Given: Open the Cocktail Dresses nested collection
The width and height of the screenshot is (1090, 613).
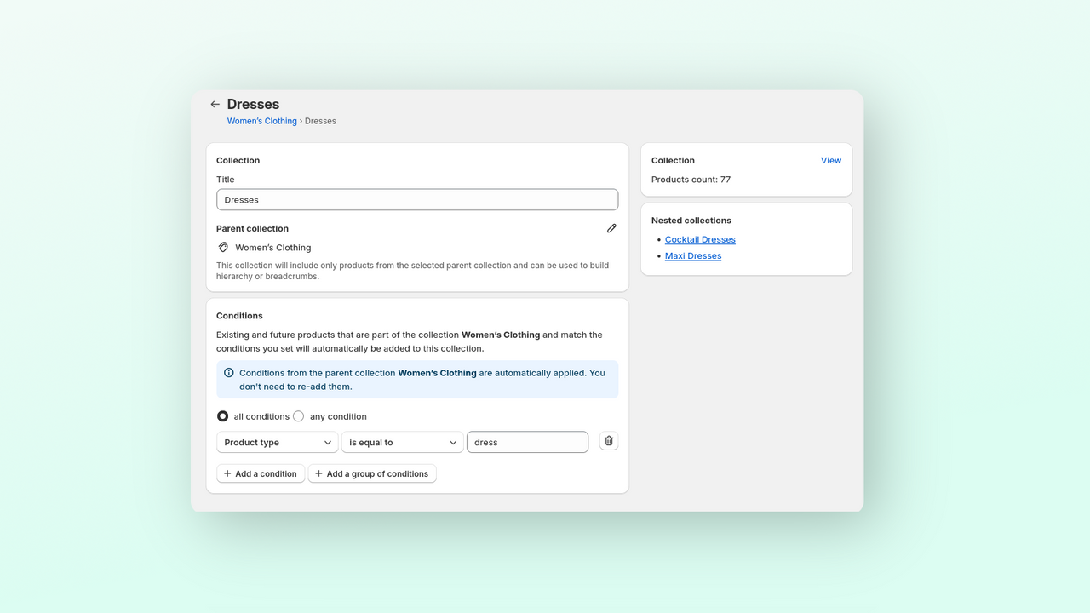Looking at the screenshot, I should [x=700, y=240].
